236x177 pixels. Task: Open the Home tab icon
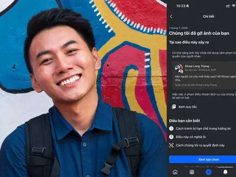[175, 172]
